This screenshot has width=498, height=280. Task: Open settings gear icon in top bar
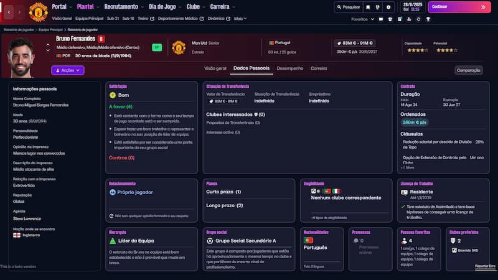pyautogui.click(x=388, y=7)
